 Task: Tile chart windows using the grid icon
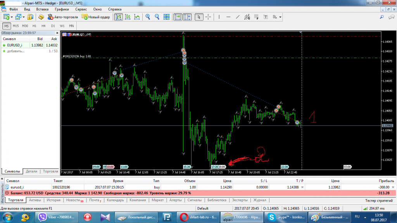pos(167,17)
